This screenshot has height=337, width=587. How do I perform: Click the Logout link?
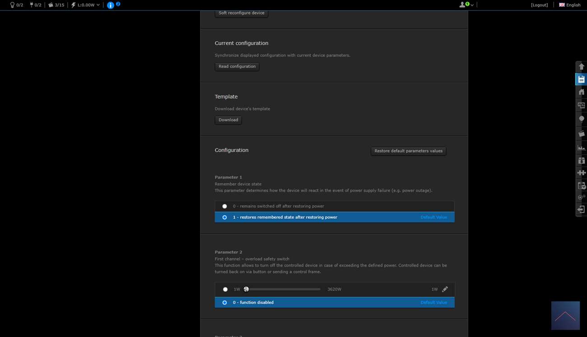[x=539, y=5]
